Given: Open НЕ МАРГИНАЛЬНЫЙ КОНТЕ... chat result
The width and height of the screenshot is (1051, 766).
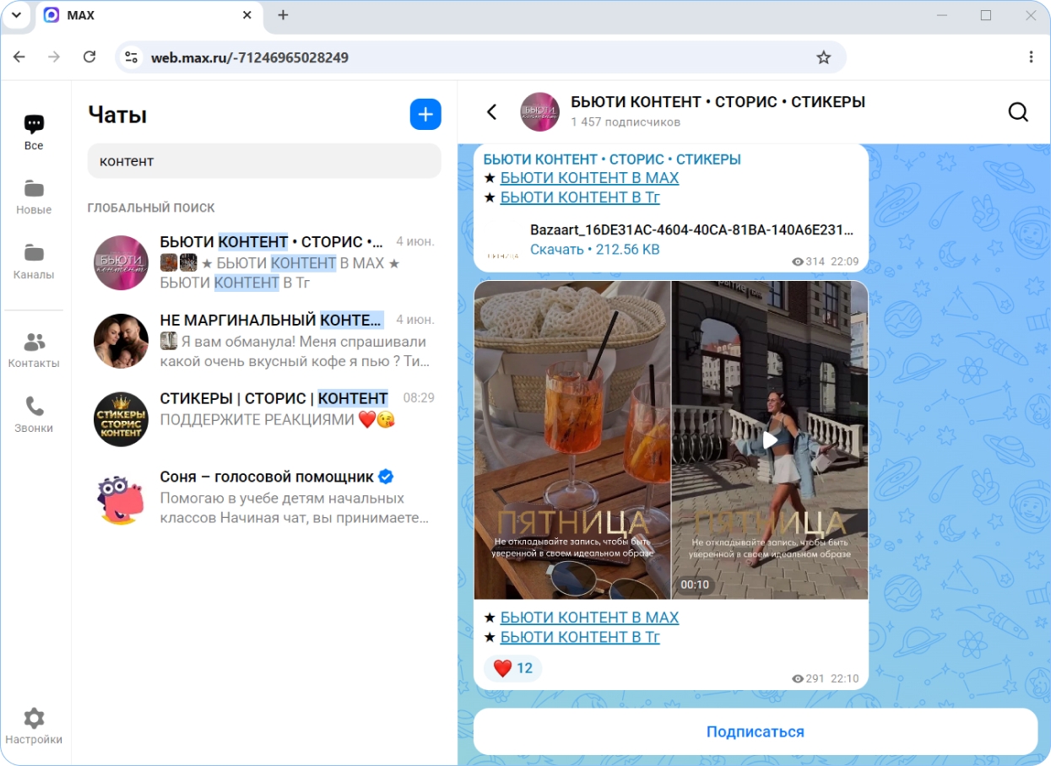Looking at the screenshot, I should tap(264, 341).
